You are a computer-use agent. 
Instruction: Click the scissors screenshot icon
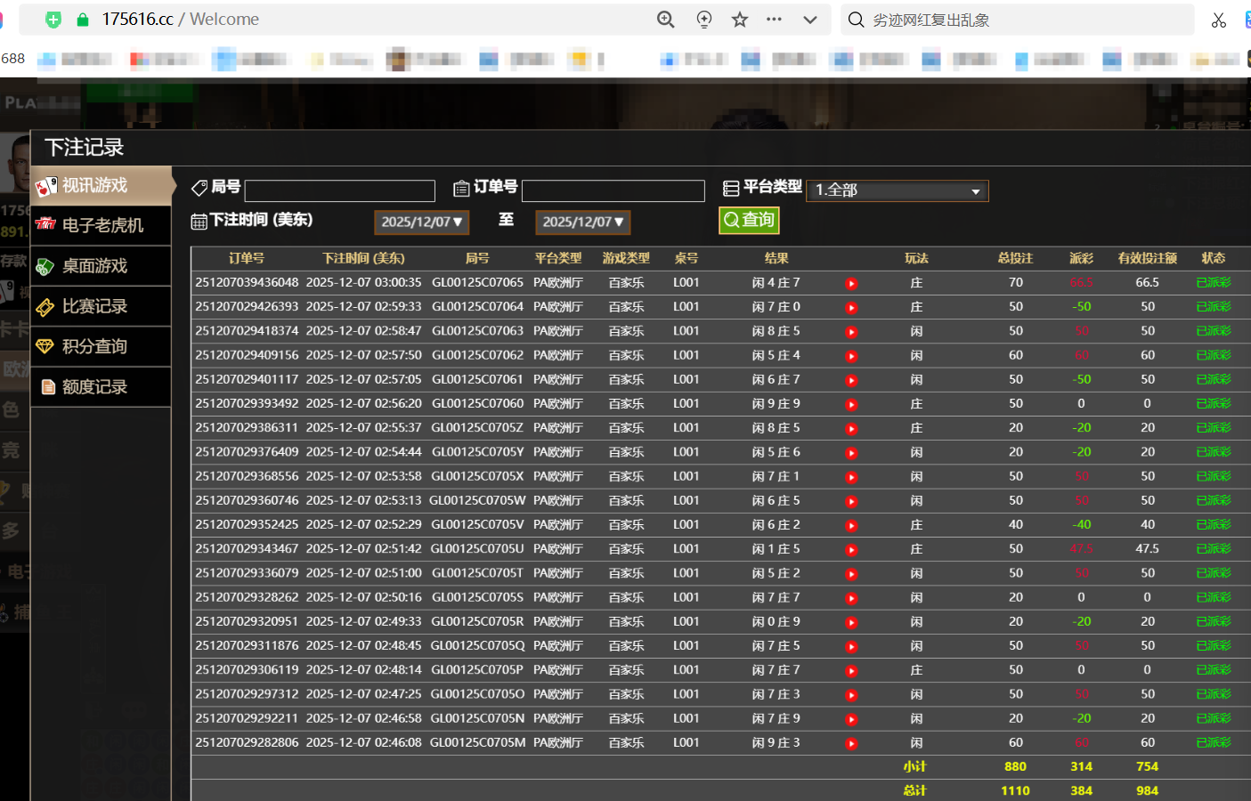[1218, 20]
